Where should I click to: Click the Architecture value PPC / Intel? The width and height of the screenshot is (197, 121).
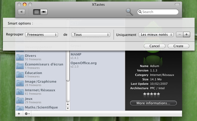tap(157, 88)
